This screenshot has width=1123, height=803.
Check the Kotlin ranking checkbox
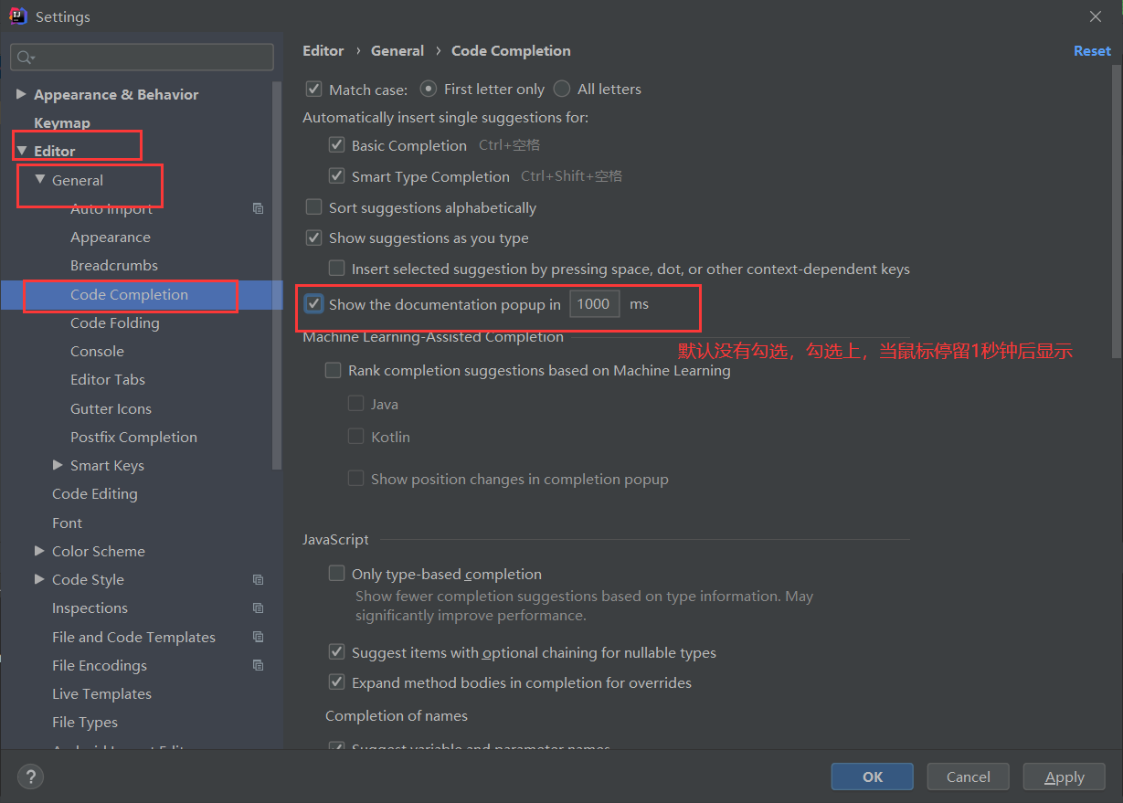[x=355, y=437]
